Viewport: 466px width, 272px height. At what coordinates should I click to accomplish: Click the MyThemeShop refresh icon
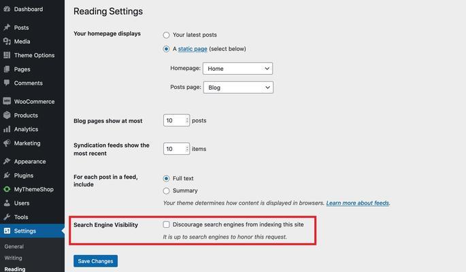click(7, 189)
